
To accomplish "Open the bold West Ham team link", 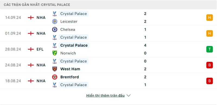I will 70,69.
